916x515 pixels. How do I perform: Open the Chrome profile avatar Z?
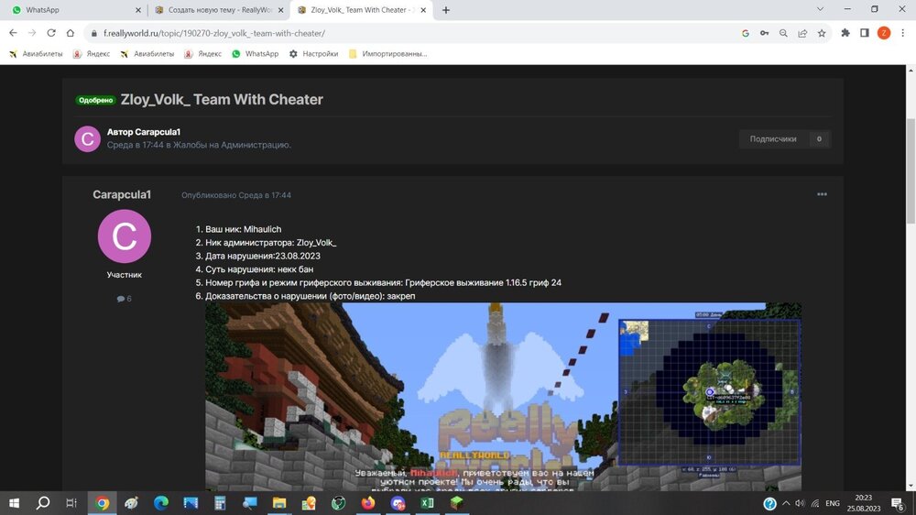pos(884,33)
